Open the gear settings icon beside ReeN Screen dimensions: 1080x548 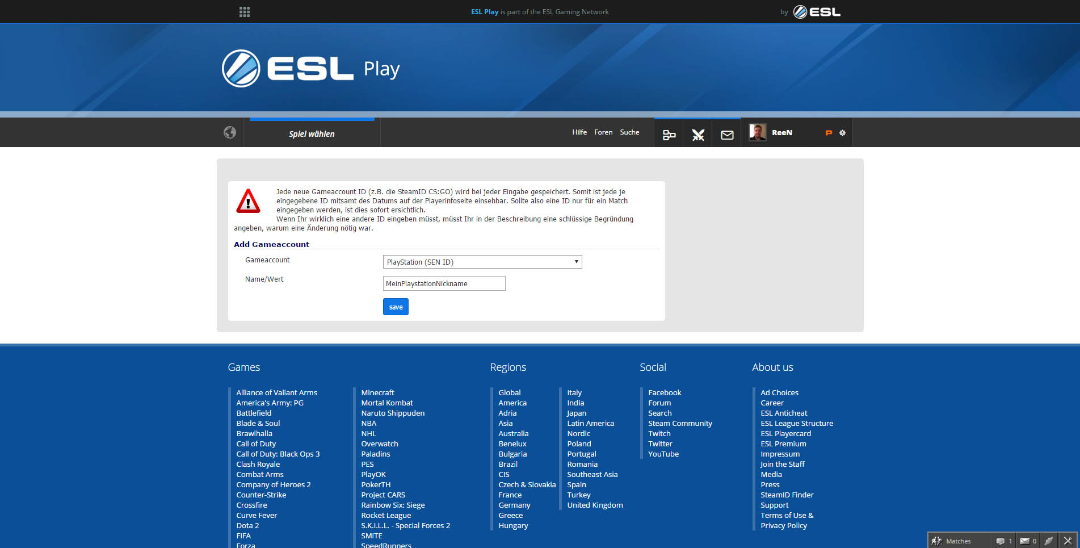tap(842, 133)
